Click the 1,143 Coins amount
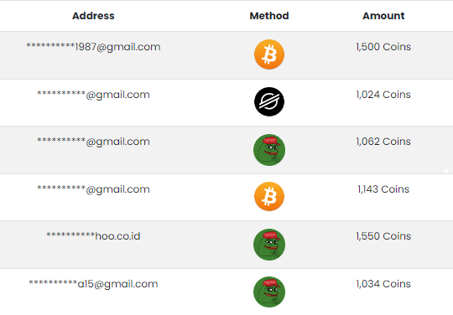 (383, 189)
